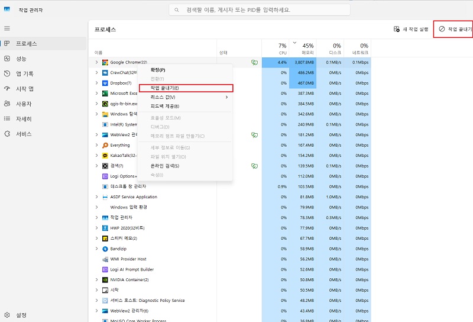Select 피드백 제공(B) from context menu
This screenshot has height=322, width=473.
coord(185,107)
